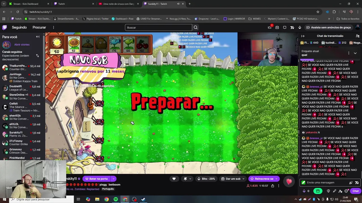The image size is (362, 203).
Task: Expand hidden bookmarks overflow chevron
Action: 329,19
